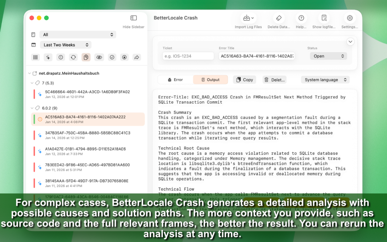Click the Hide Sidebar icon
Viewport: 387px width, 242px height.
(x=133, y=18)
